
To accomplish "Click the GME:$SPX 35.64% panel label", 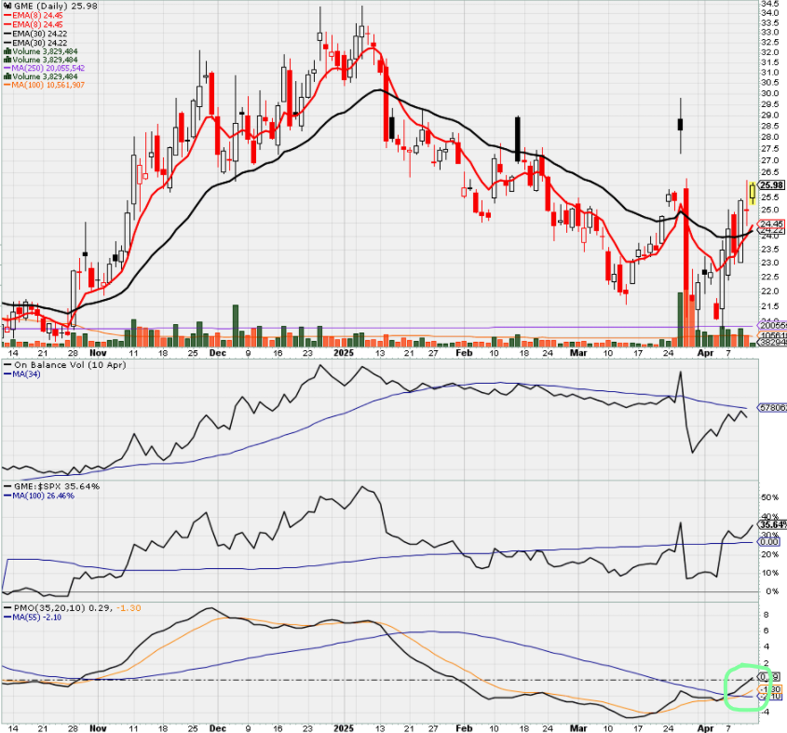I will pos(56,486).
